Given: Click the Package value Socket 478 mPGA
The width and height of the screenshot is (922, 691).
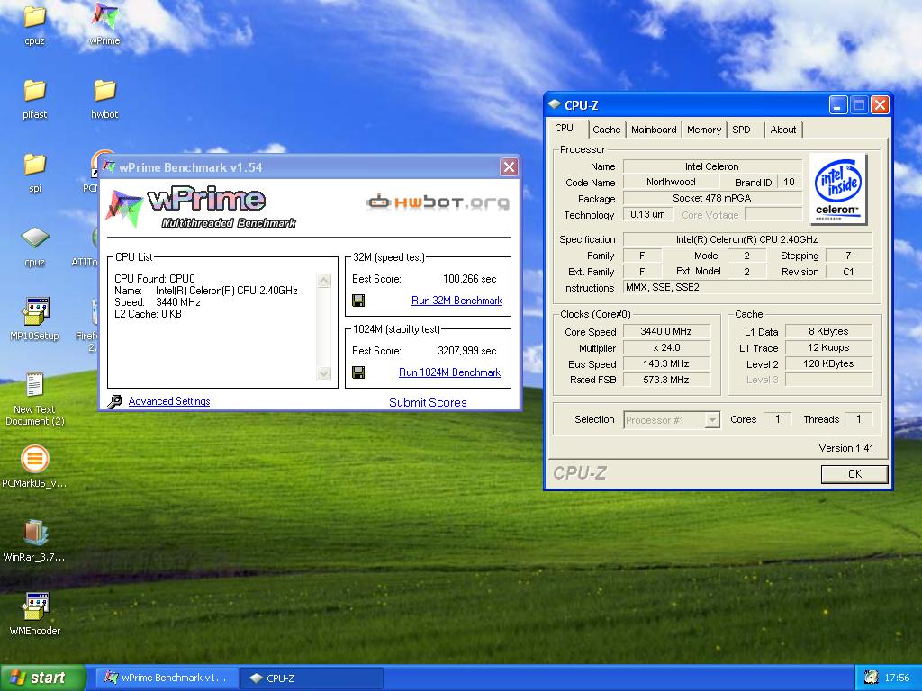Looking at the screenshot, I should (712, 198).
